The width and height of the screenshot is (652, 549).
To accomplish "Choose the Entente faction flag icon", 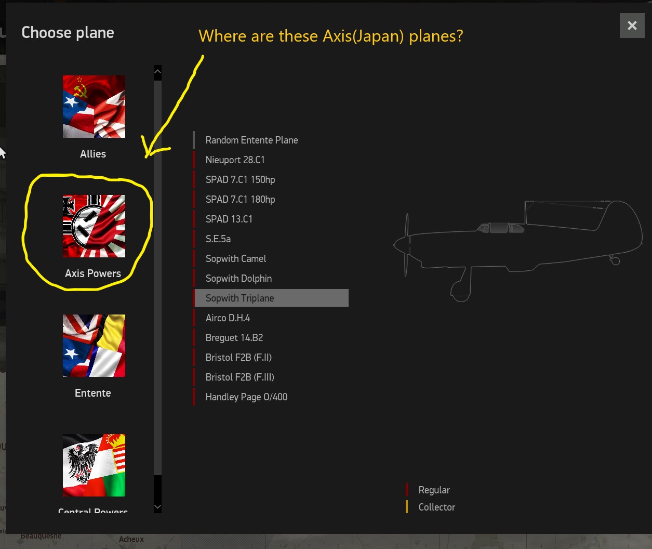I will tap(94, 346).
